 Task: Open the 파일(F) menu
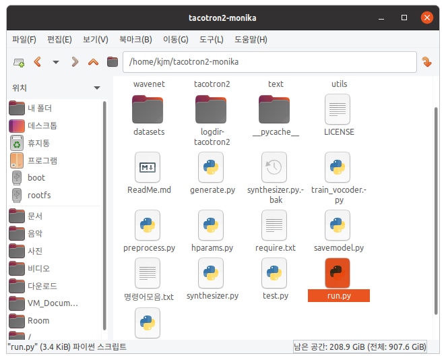click(24, 39)
